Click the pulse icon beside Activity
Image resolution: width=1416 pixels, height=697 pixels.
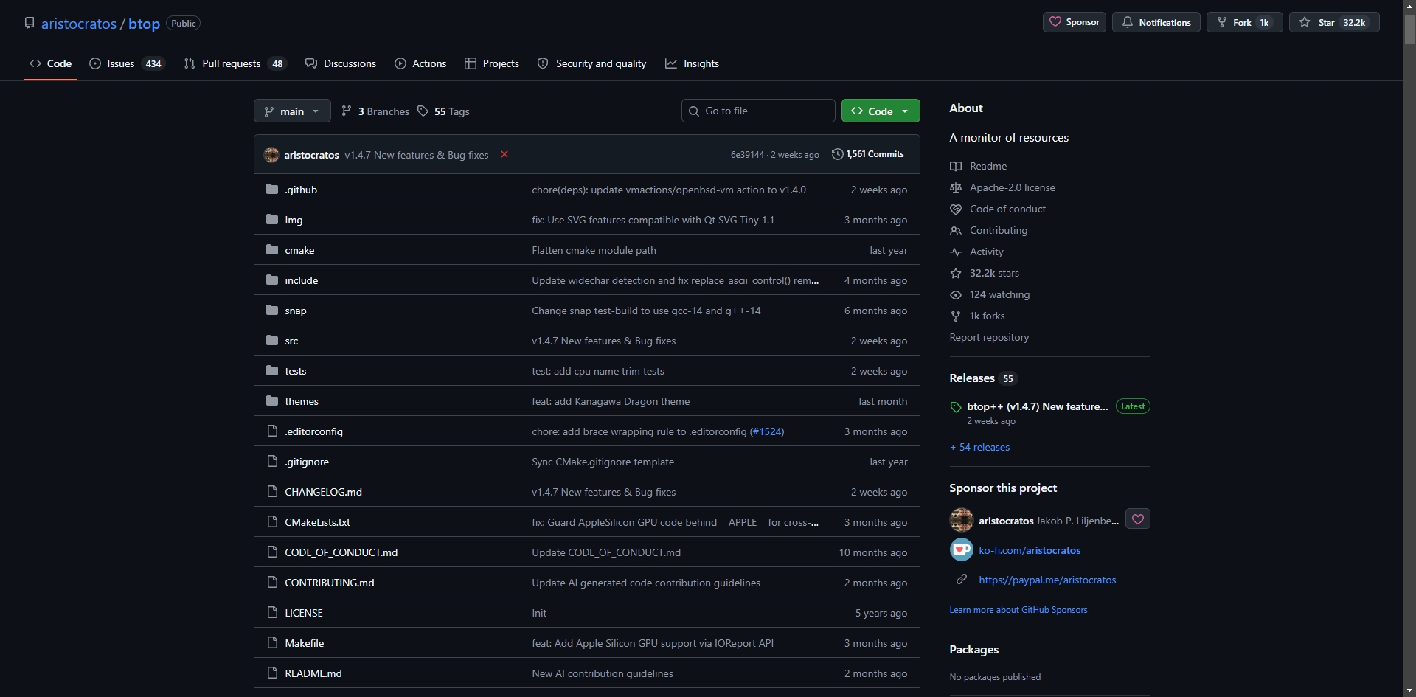click(x=956, y=252)
